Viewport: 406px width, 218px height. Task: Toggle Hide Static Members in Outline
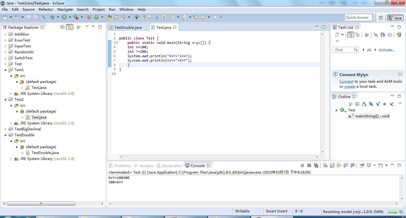tap(378, 104)
